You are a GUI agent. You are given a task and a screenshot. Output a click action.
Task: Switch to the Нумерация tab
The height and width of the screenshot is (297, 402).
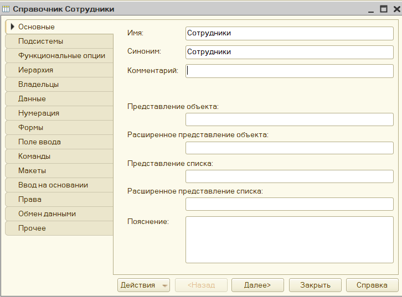click(59, 113)
